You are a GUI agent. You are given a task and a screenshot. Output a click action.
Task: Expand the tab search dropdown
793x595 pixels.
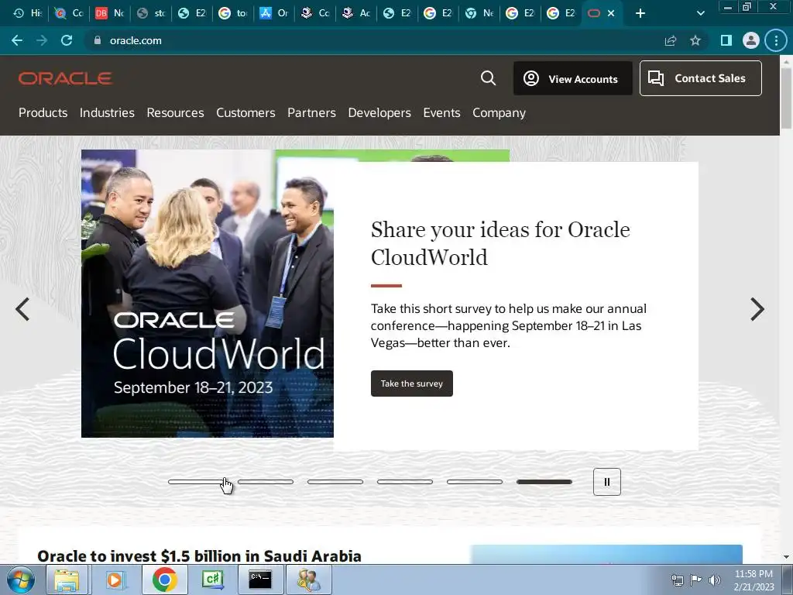(700, 13)
